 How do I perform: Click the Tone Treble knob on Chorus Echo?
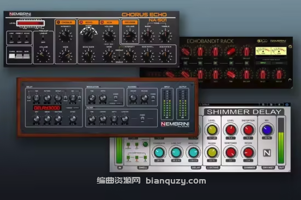tap(165, 36)
